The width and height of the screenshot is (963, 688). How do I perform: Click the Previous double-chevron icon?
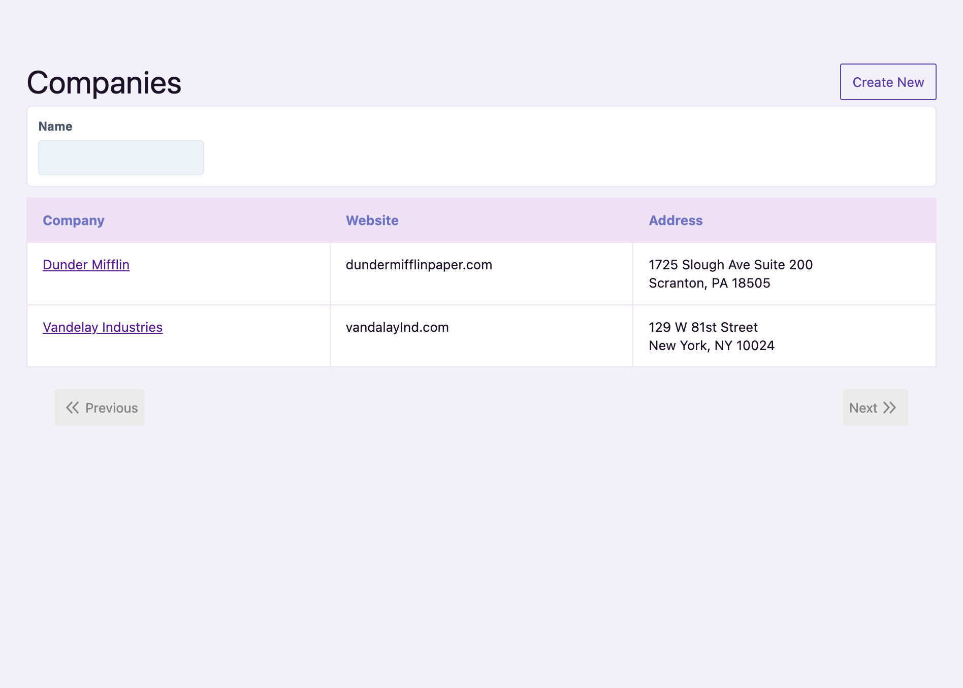pos(73,407)
